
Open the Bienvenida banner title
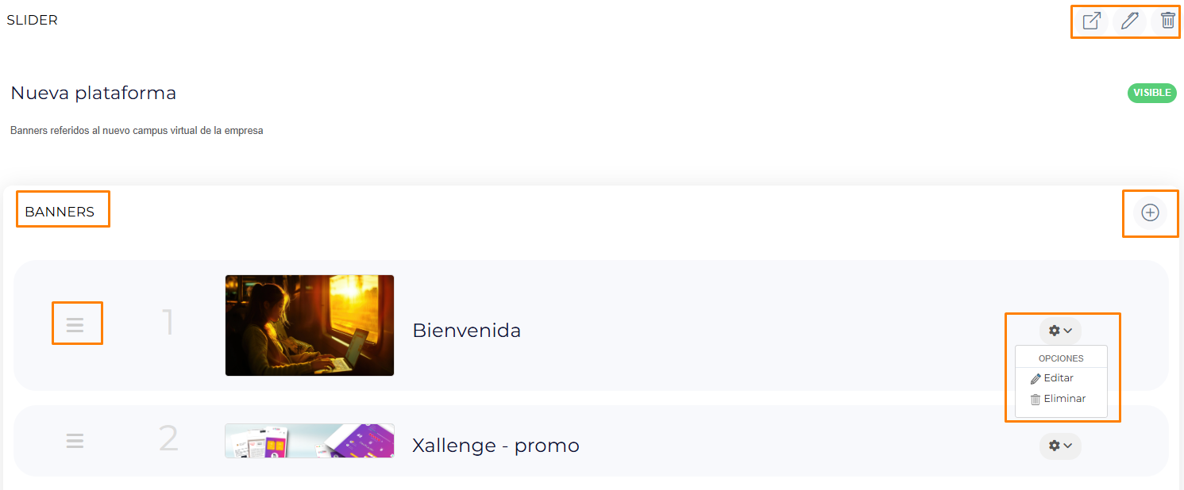pos(467,331)
